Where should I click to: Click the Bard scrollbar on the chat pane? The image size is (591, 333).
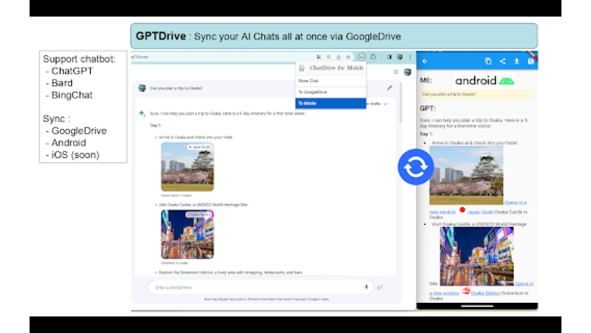coord(400,102)
